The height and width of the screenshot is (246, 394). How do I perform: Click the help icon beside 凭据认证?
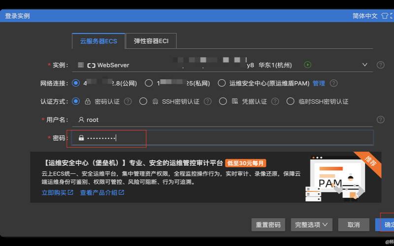275,101
